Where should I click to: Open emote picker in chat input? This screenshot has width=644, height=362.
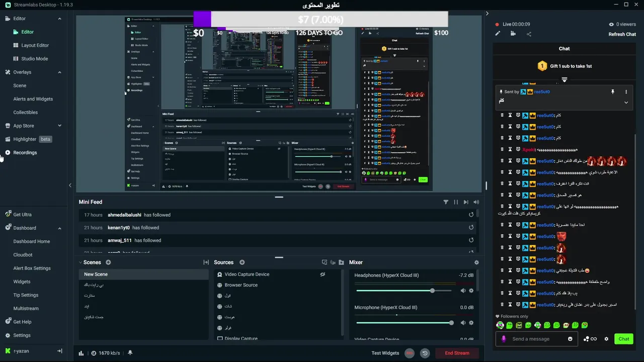pyautogui.click(x=570, y=339)
